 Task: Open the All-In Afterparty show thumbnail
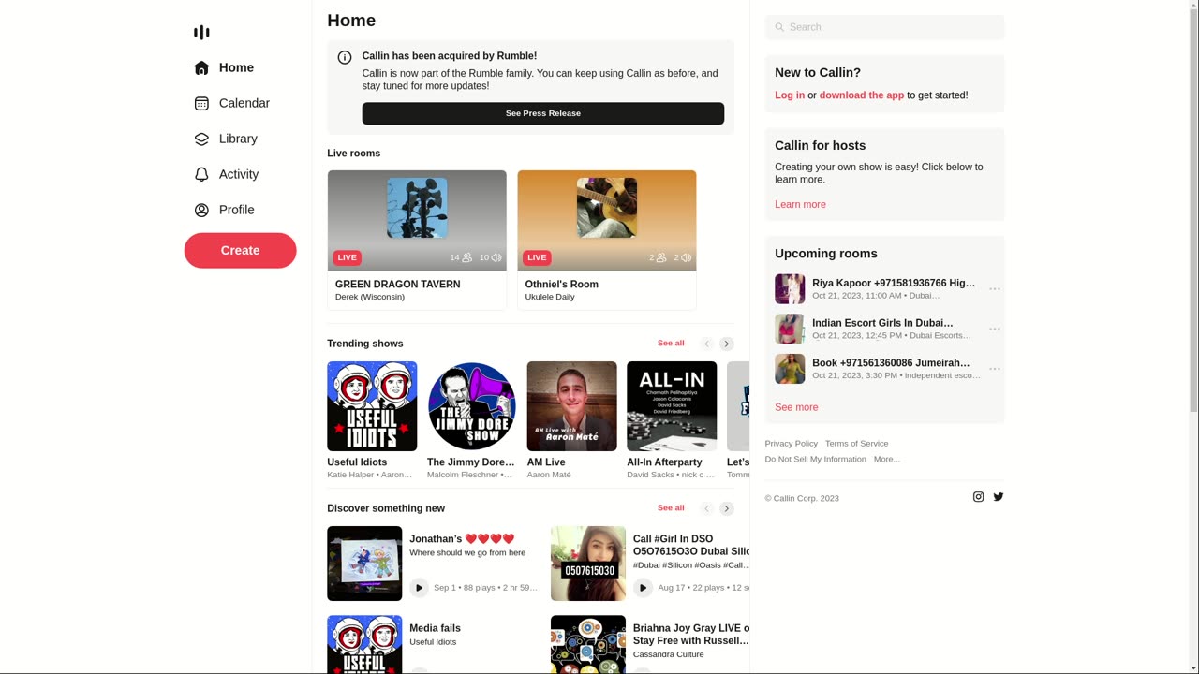[672, 406]
